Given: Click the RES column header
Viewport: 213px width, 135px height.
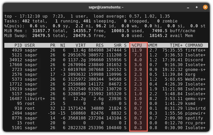Looking at the screenshot, I should pyautogui.click(x=100, y=45).
